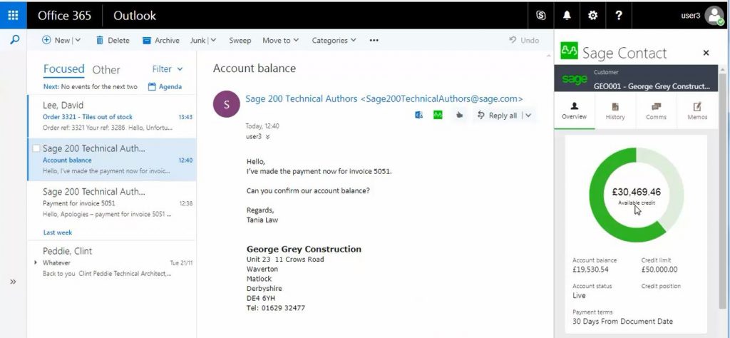Open the blue Outlook customer manager add-in icon

418,115
